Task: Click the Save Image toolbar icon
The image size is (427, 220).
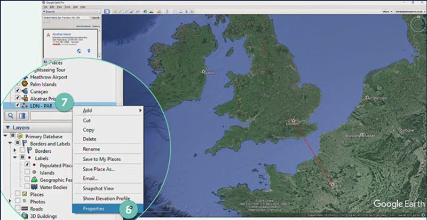Action: (186, 11)
